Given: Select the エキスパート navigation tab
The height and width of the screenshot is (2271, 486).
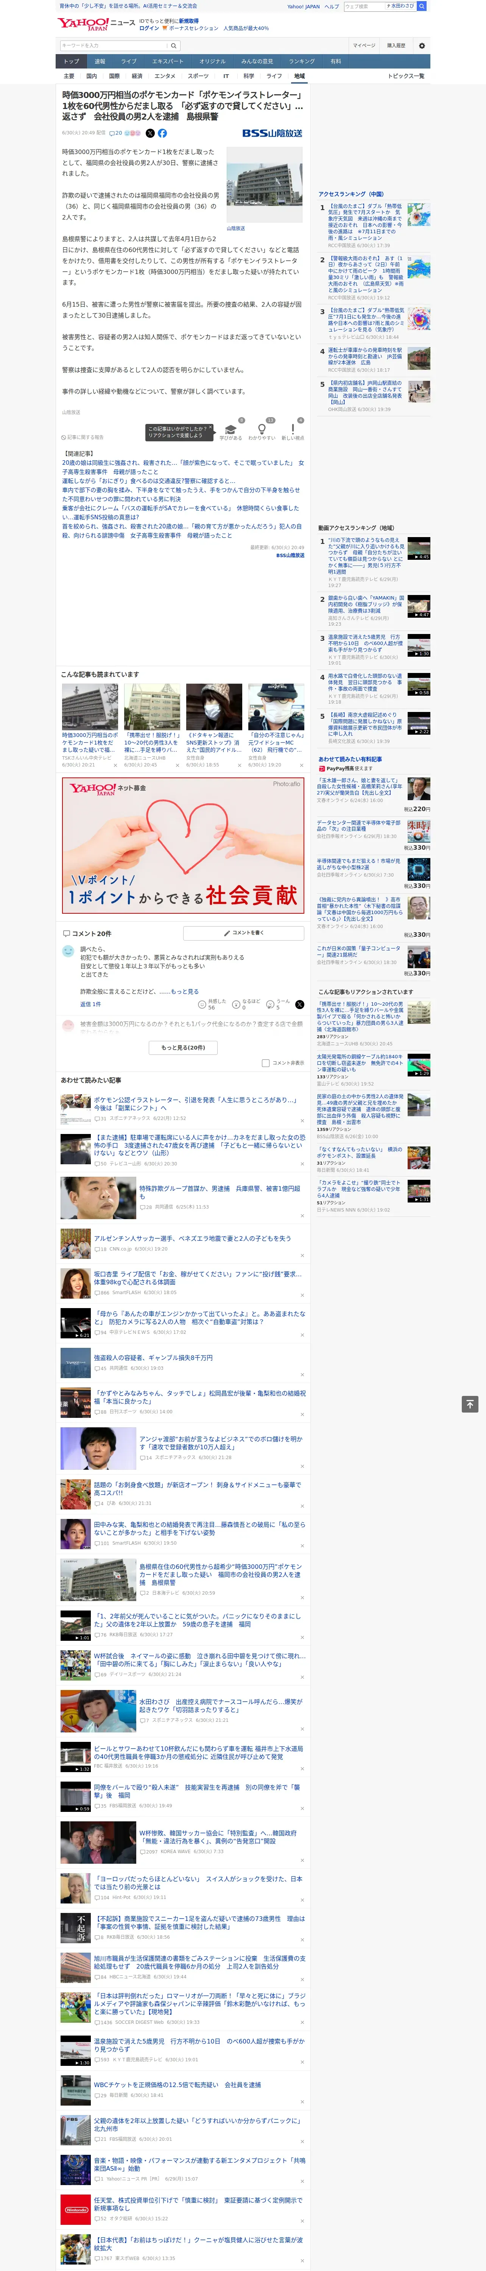Looking at the screenshot, I should [168, 62].
